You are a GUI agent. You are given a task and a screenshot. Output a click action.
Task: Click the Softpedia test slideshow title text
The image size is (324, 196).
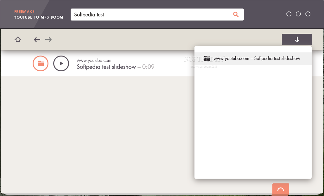click(x=106, y=67)
